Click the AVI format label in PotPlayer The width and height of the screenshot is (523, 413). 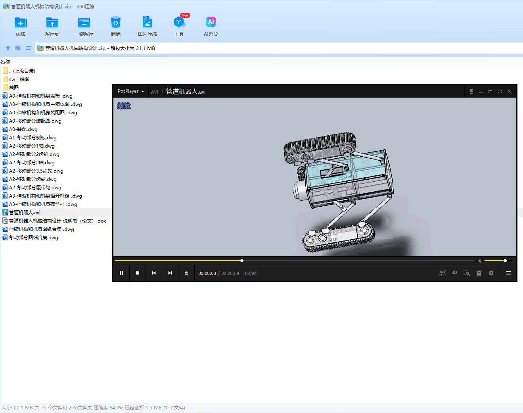(155, 92)
